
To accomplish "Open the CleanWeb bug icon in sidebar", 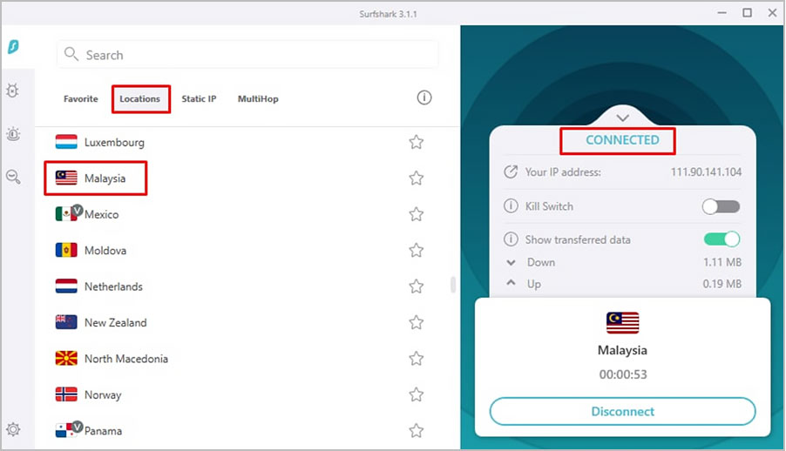I will pos(13,91).
